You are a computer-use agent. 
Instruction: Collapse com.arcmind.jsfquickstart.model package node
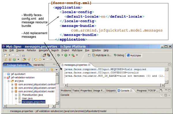[x=12, y=91]
